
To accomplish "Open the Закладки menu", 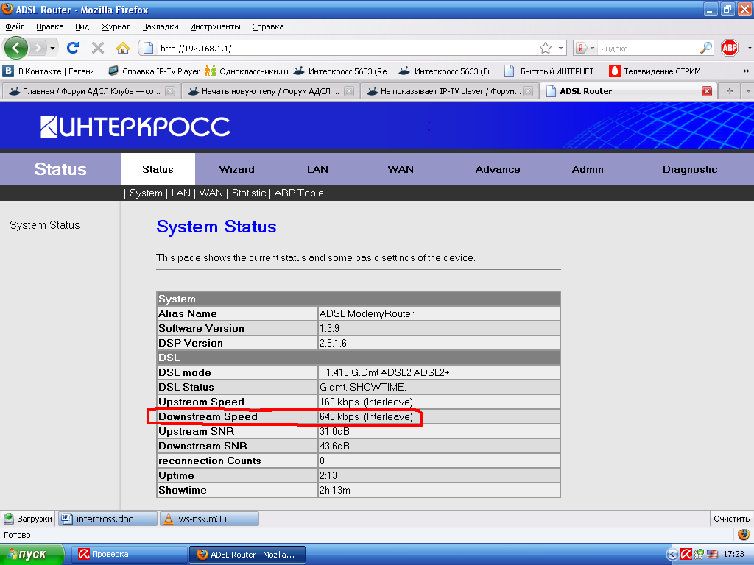I will point(160,26).
